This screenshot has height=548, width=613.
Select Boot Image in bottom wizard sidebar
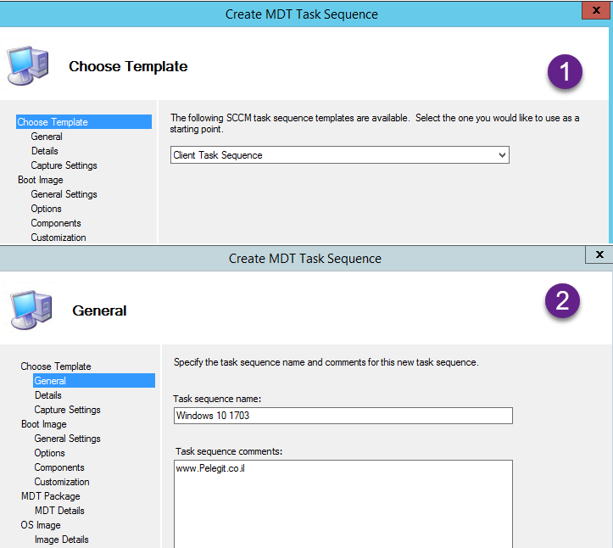[x=44, y=424]
